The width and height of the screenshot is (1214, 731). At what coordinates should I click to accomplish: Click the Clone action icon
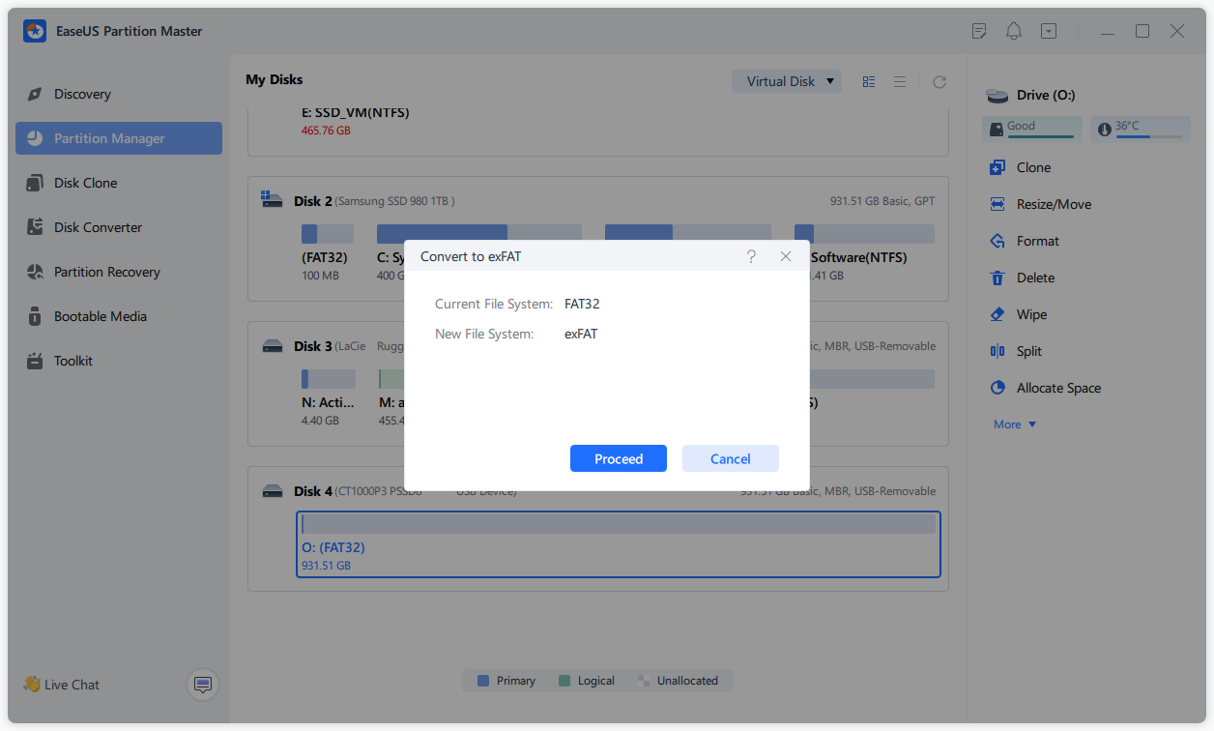tap(997, 167)
